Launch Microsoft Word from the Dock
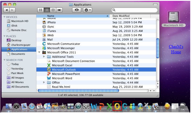This screenshot has width=191, height=113. [94, 106]
